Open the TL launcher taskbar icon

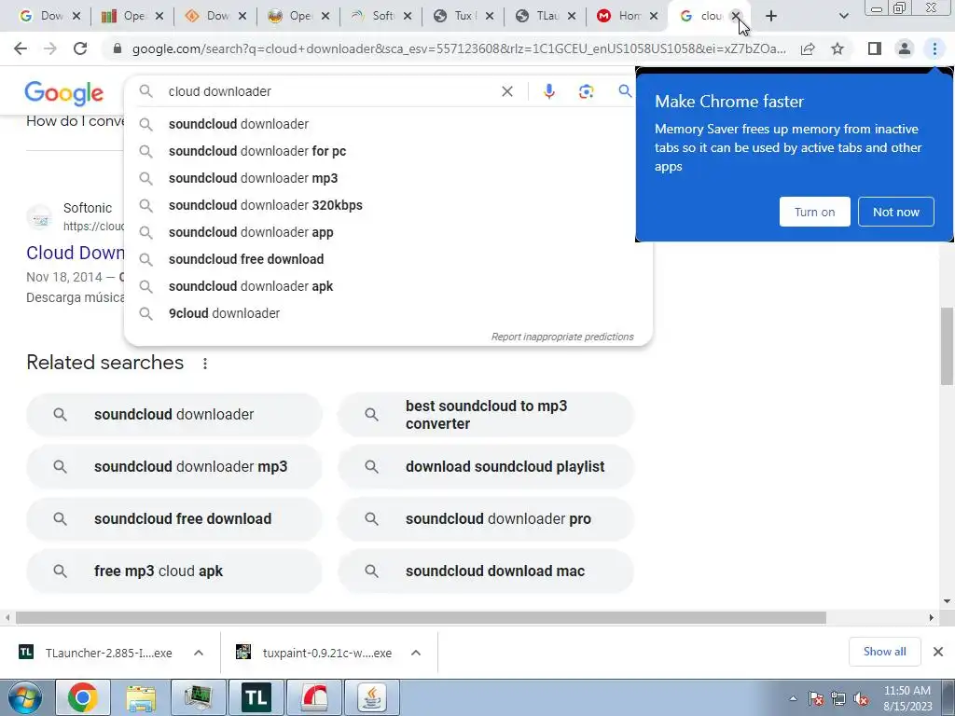click(x=256, y=697)
